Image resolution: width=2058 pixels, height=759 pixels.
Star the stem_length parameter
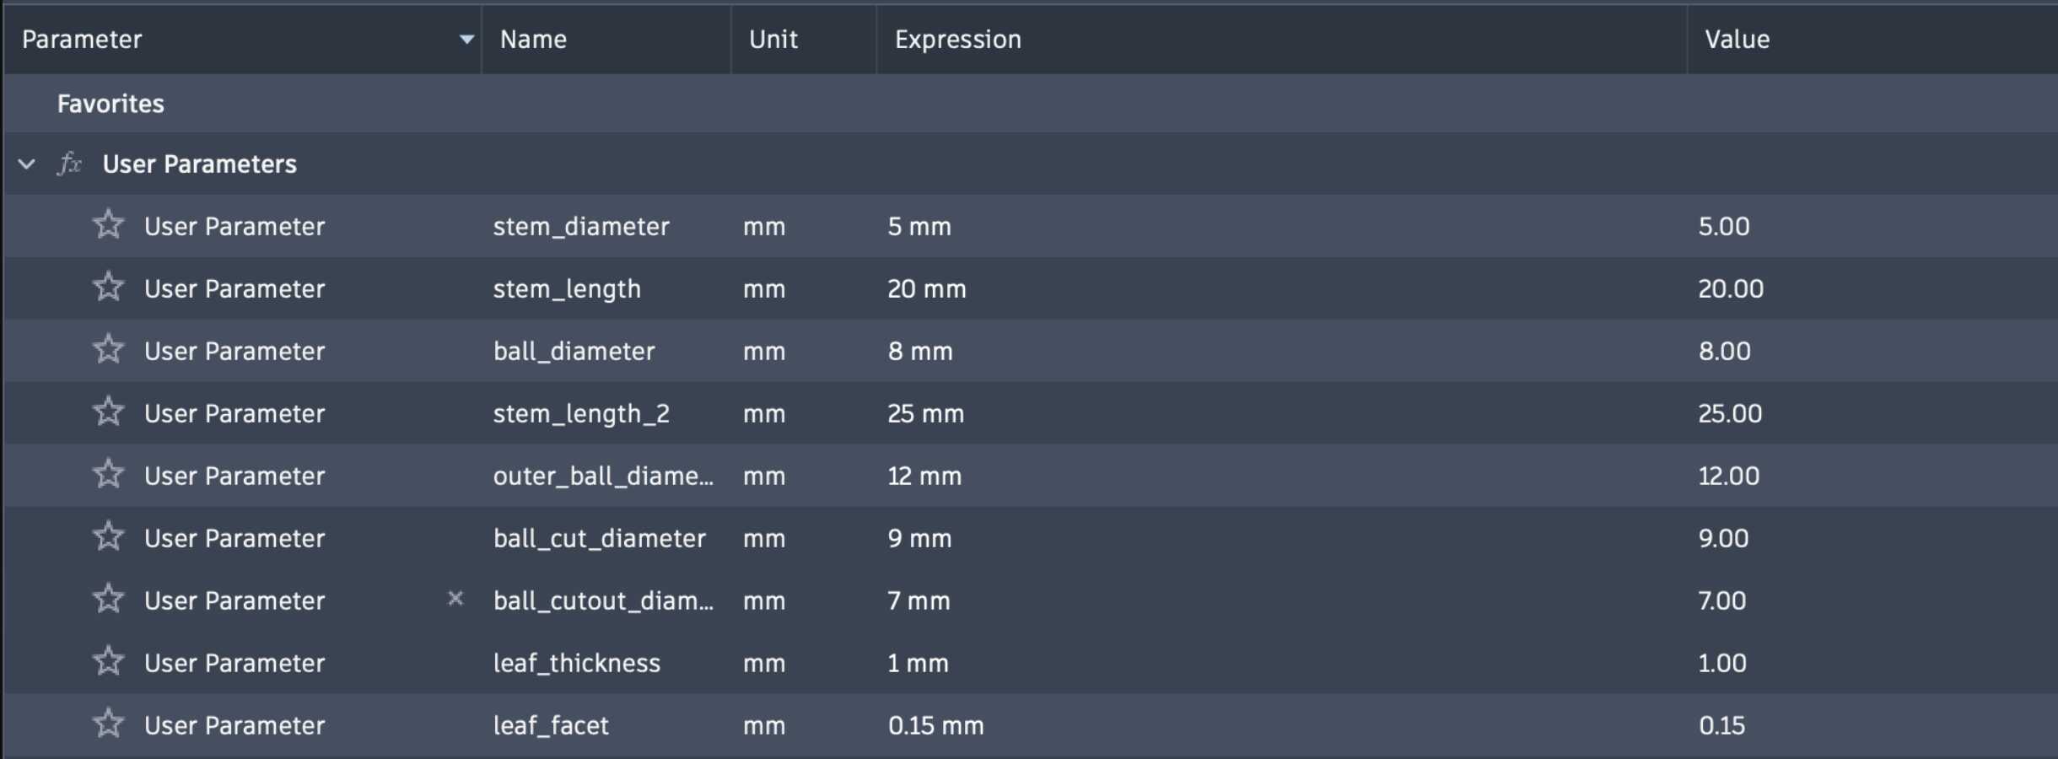coord(108,287)
